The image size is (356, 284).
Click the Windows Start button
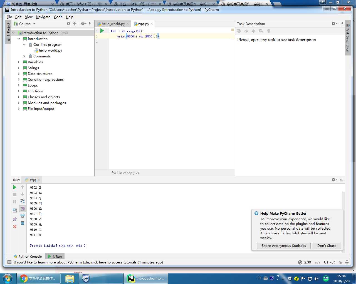tap(7, 278)
